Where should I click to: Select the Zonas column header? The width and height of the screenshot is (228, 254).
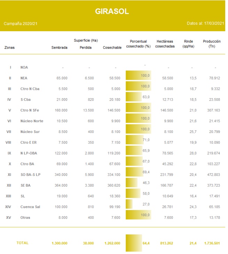[x=9, y=48]
